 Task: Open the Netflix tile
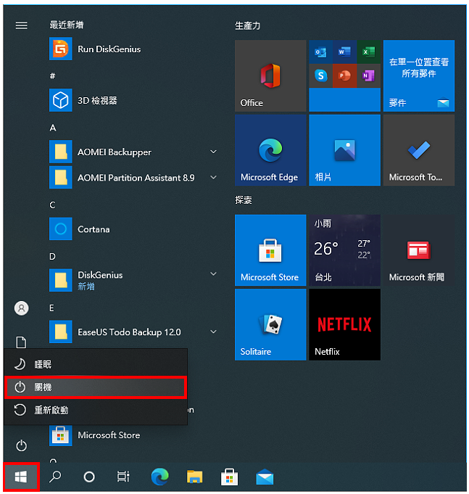[344, 324]
